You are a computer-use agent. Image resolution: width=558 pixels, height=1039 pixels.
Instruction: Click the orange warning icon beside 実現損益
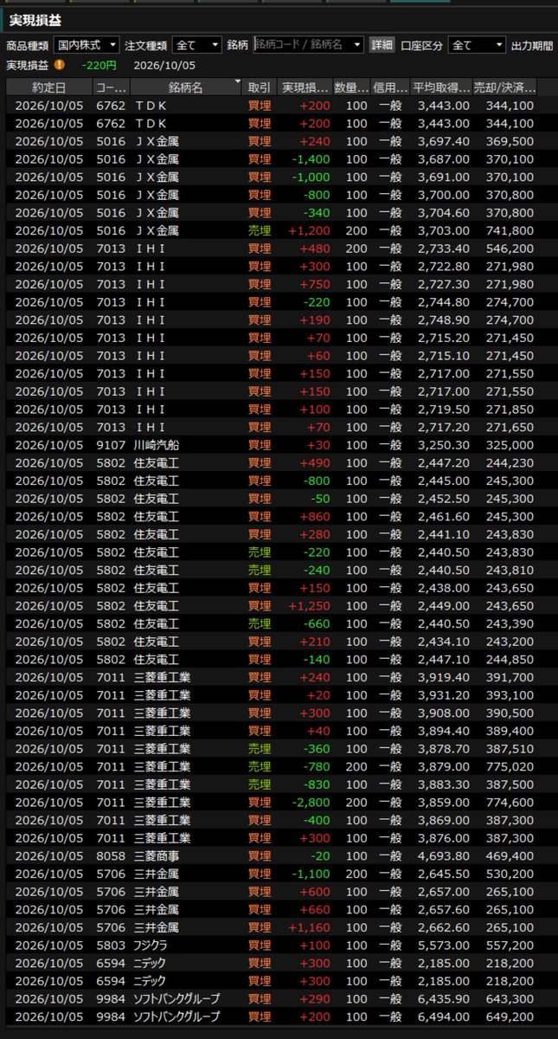coord(60,64)
